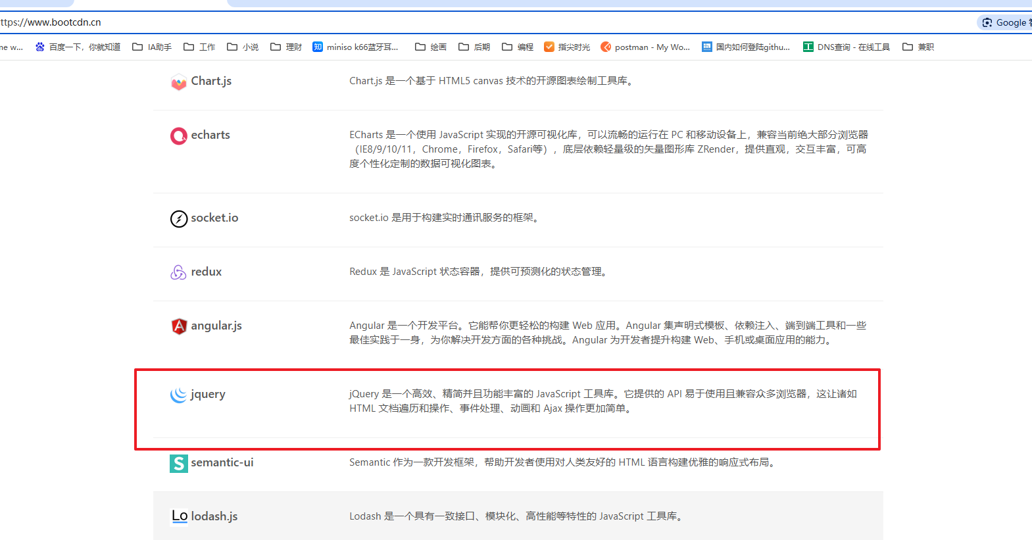Open the 指尖时光 bookmark
Viewport: 1032px width, 540px height.
(567, 47)
